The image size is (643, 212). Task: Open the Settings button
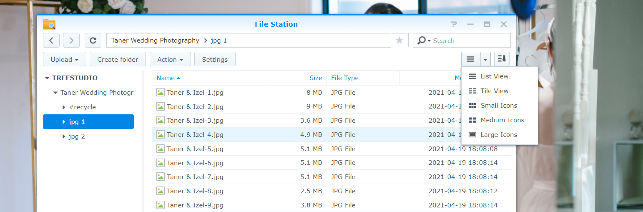pos(215,59)
